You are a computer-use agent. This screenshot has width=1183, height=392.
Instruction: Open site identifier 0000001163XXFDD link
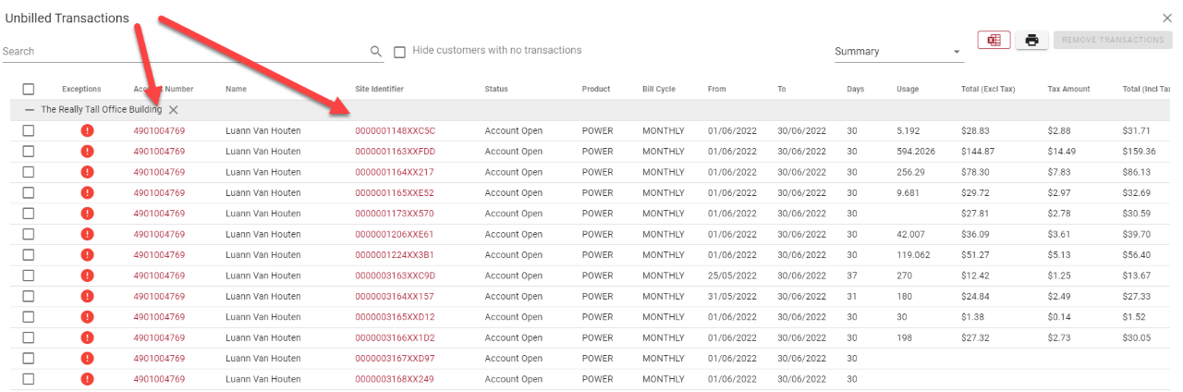[395, 152]
